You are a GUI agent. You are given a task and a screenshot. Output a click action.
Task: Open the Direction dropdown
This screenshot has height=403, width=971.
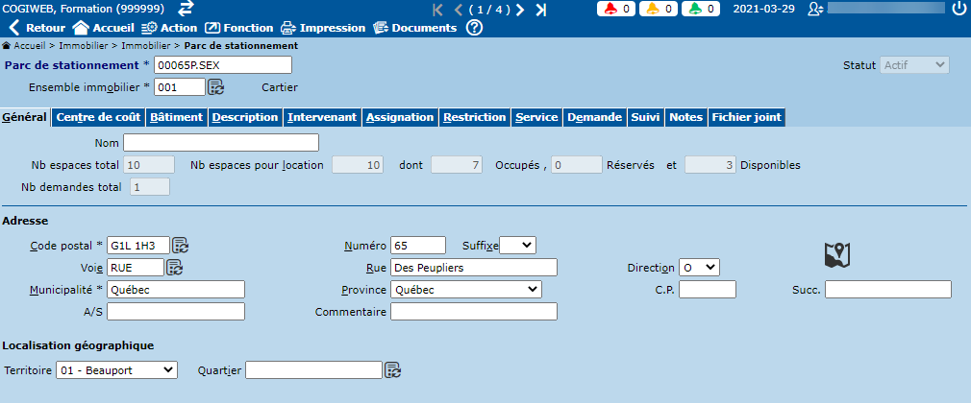(x=699, y=267)
